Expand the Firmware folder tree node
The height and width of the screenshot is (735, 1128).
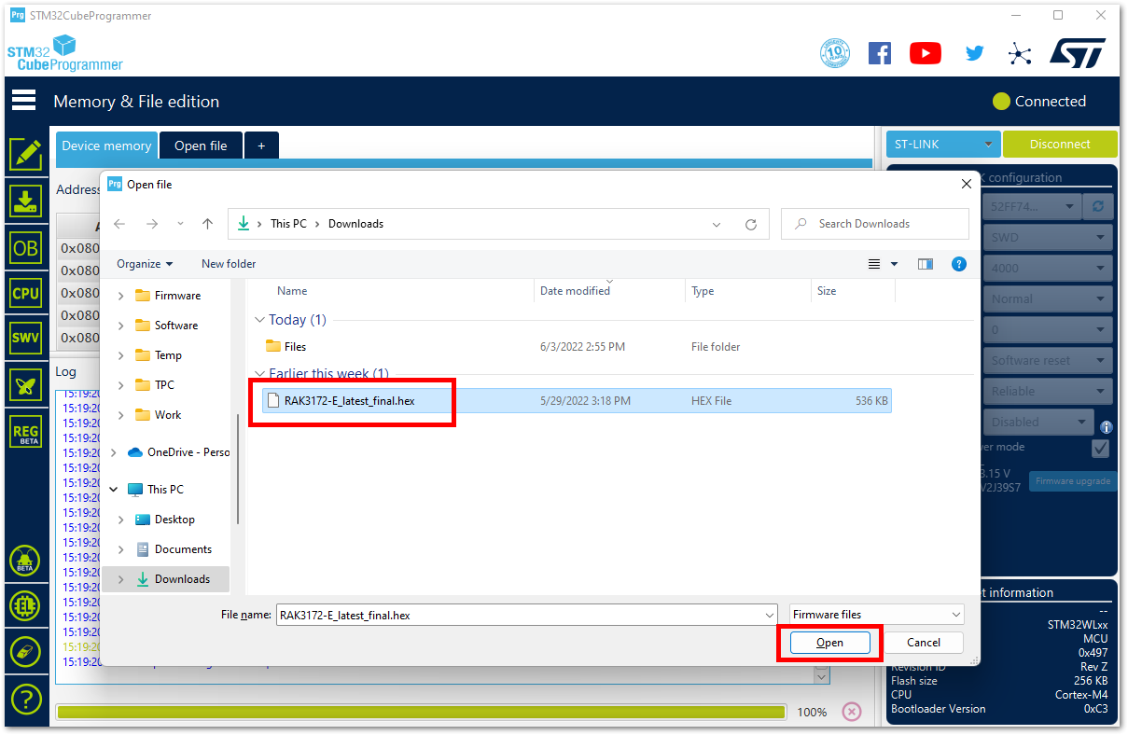tap(120, 296)
